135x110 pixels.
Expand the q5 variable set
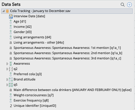click(x=7, y=85)
